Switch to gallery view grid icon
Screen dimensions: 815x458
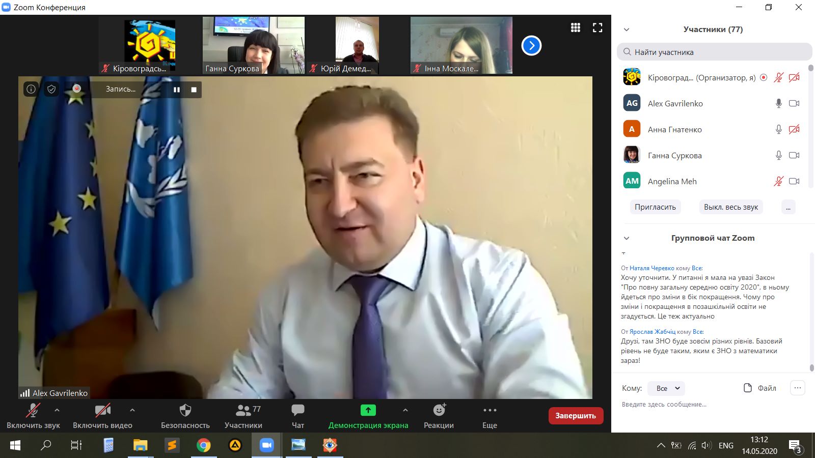pos(576,28)
